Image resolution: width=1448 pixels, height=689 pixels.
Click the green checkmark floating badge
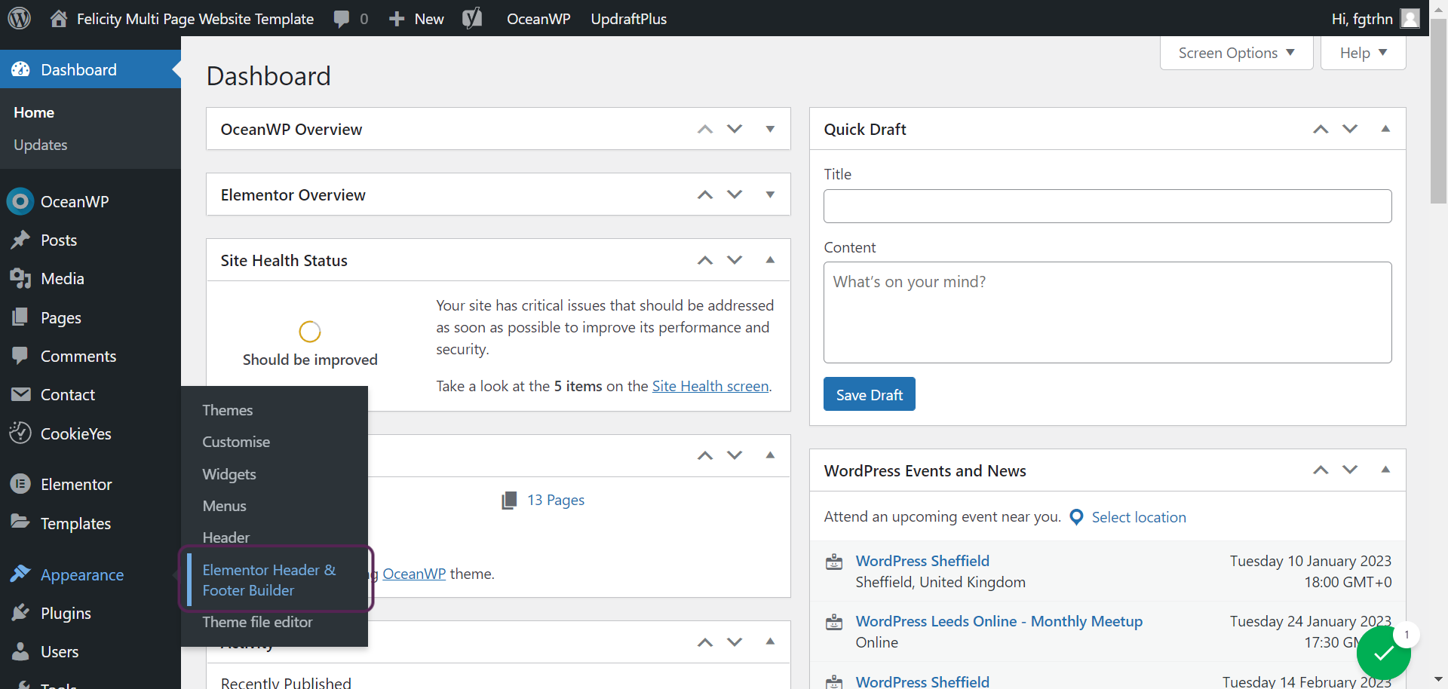(1383, 653)
